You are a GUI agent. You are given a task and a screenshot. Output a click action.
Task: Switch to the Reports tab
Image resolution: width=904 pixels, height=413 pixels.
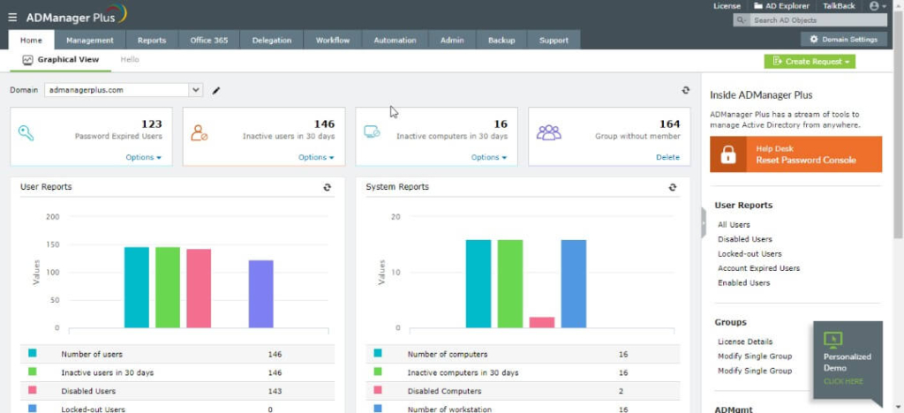(152, 41)
